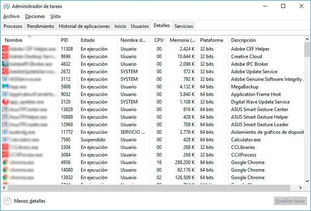Click the vertical scrollbar thumb

tap(307, 50)
